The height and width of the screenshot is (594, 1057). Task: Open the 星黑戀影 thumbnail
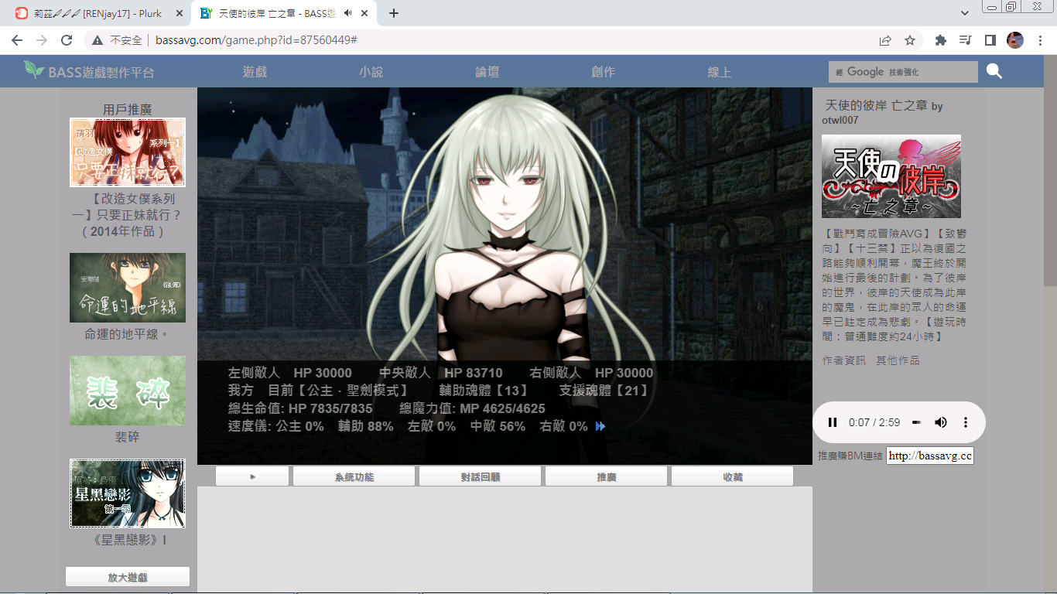[x=128, y=493]
